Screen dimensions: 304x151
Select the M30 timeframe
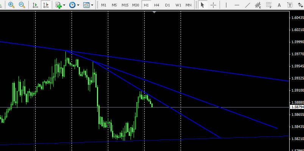point(136,5)
